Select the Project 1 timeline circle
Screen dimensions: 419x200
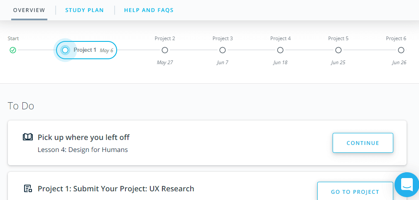(x=65, y=50)
